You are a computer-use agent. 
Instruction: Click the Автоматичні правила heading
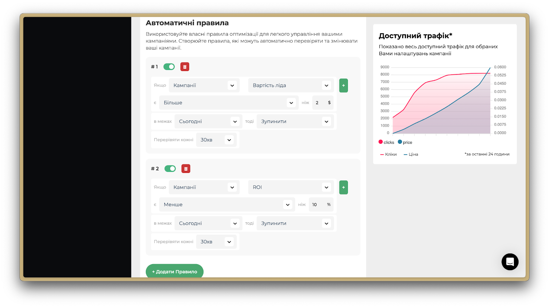pos(187,23)
